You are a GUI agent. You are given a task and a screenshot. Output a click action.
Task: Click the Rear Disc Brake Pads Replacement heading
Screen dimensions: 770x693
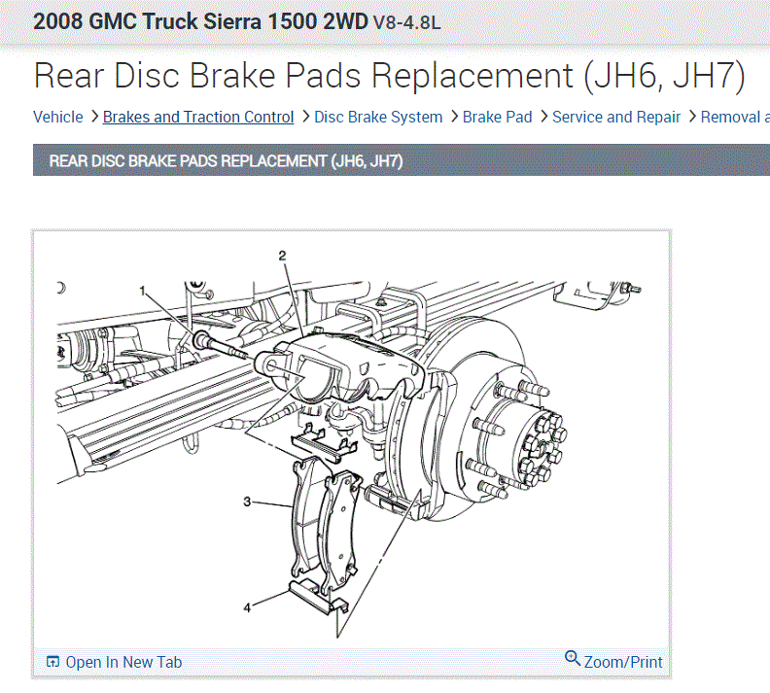click(390, 76)
